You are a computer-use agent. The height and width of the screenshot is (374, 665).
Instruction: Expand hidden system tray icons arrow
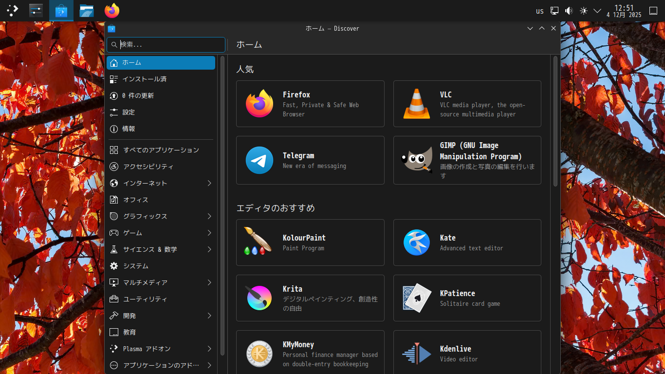tap(597, 11)
